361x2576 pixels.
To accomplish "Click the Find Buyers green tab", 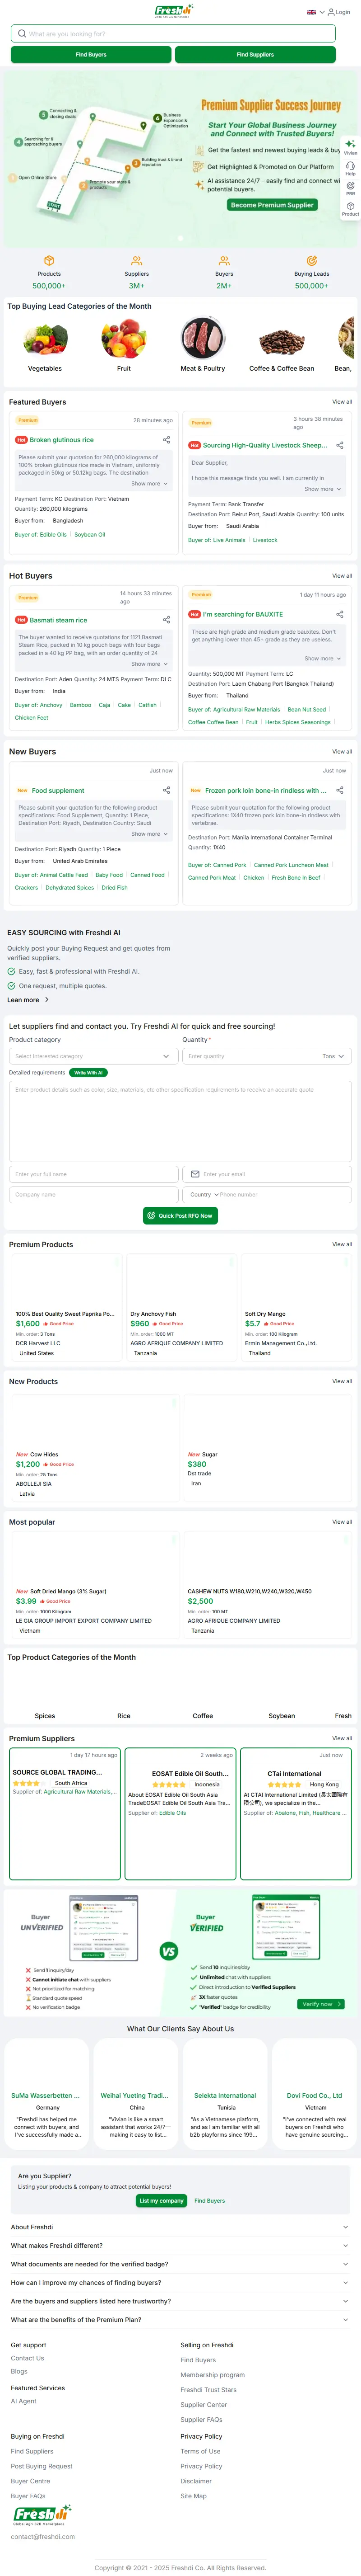I will [x=91, y=55].
